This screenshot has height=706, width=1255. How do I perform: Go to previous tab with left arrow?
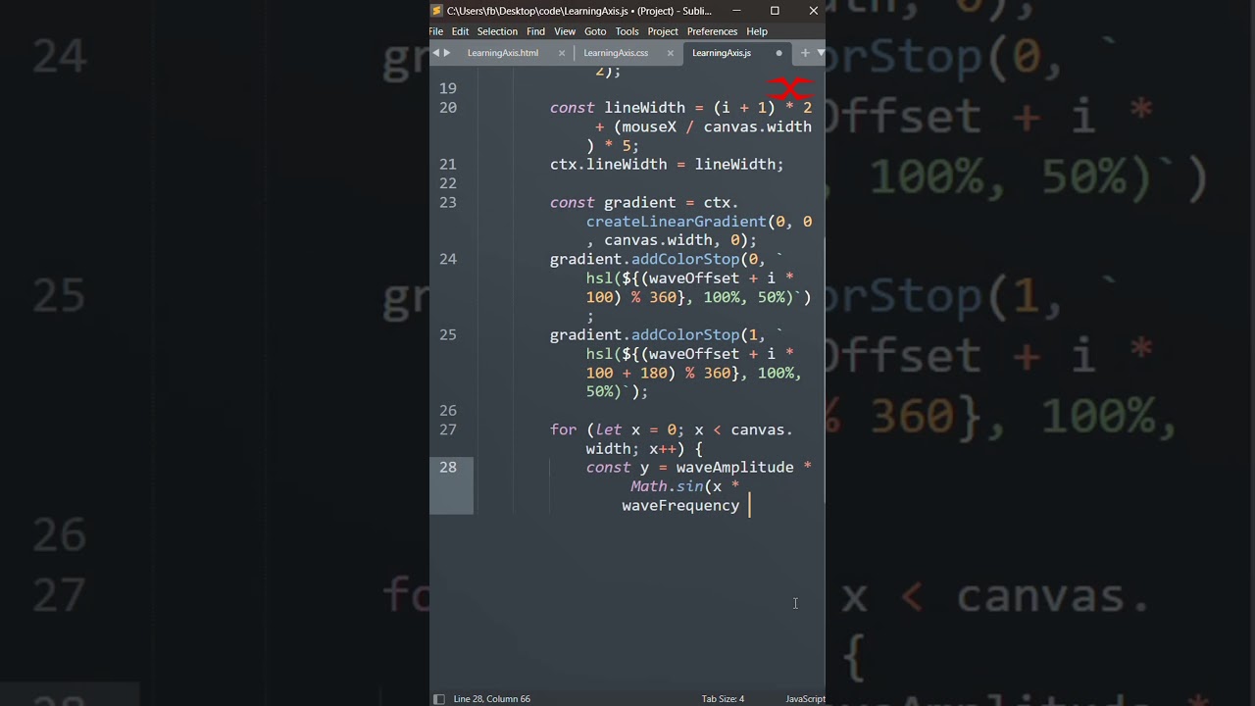coord(436,53)
